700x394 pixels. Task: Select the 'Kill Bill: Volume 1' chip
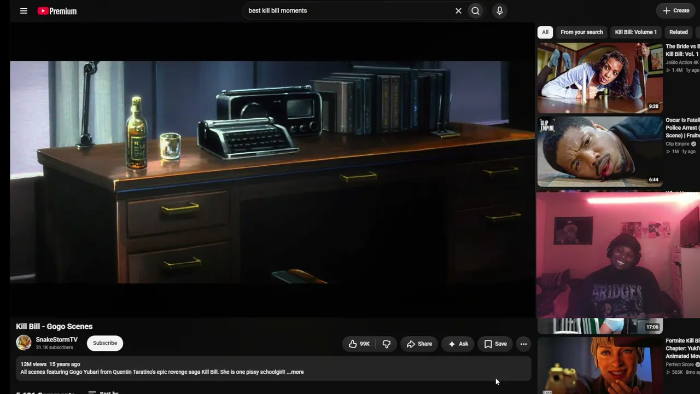[x=635, y=32]
